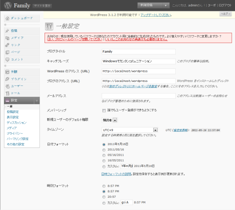
Task: Select custom date format radio
Action: point(104,167)
